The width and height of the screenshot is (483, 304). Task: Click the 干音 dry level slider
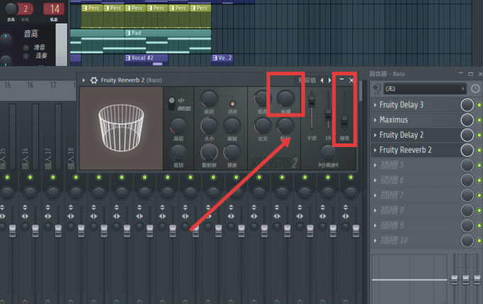point(312,110)
